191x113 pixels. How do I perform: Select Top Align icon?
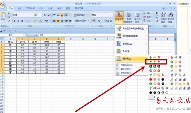[54, 15]
